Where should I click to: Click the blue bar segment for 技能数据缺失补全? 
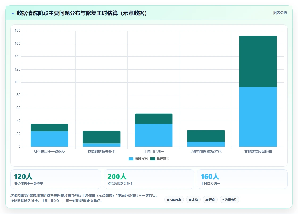point(101,145)
